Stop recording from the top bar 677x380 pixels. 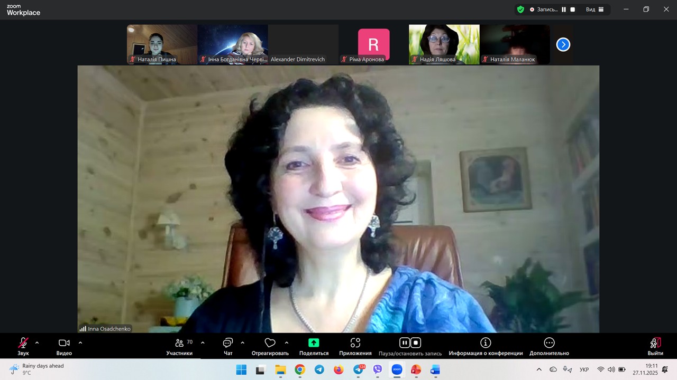pos(572,9)
